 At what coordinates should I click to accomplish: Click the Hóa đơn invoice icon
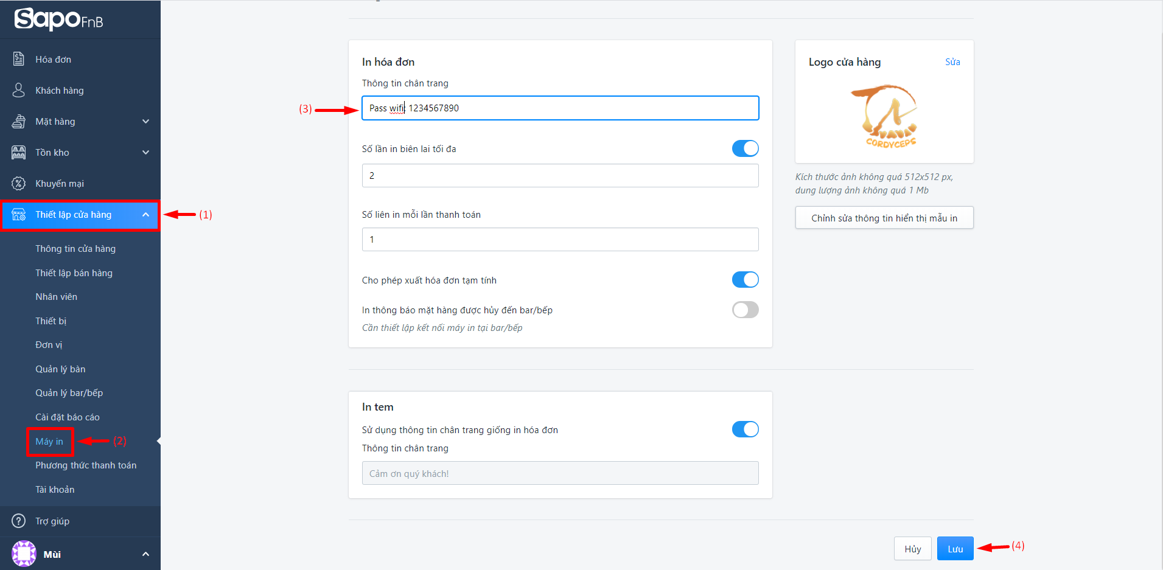(19, 59)
